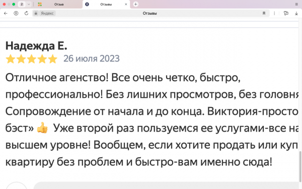This screenshot has height=189, width=302.
Task: Click the colorful pinned tab icon
Action: 40,4
